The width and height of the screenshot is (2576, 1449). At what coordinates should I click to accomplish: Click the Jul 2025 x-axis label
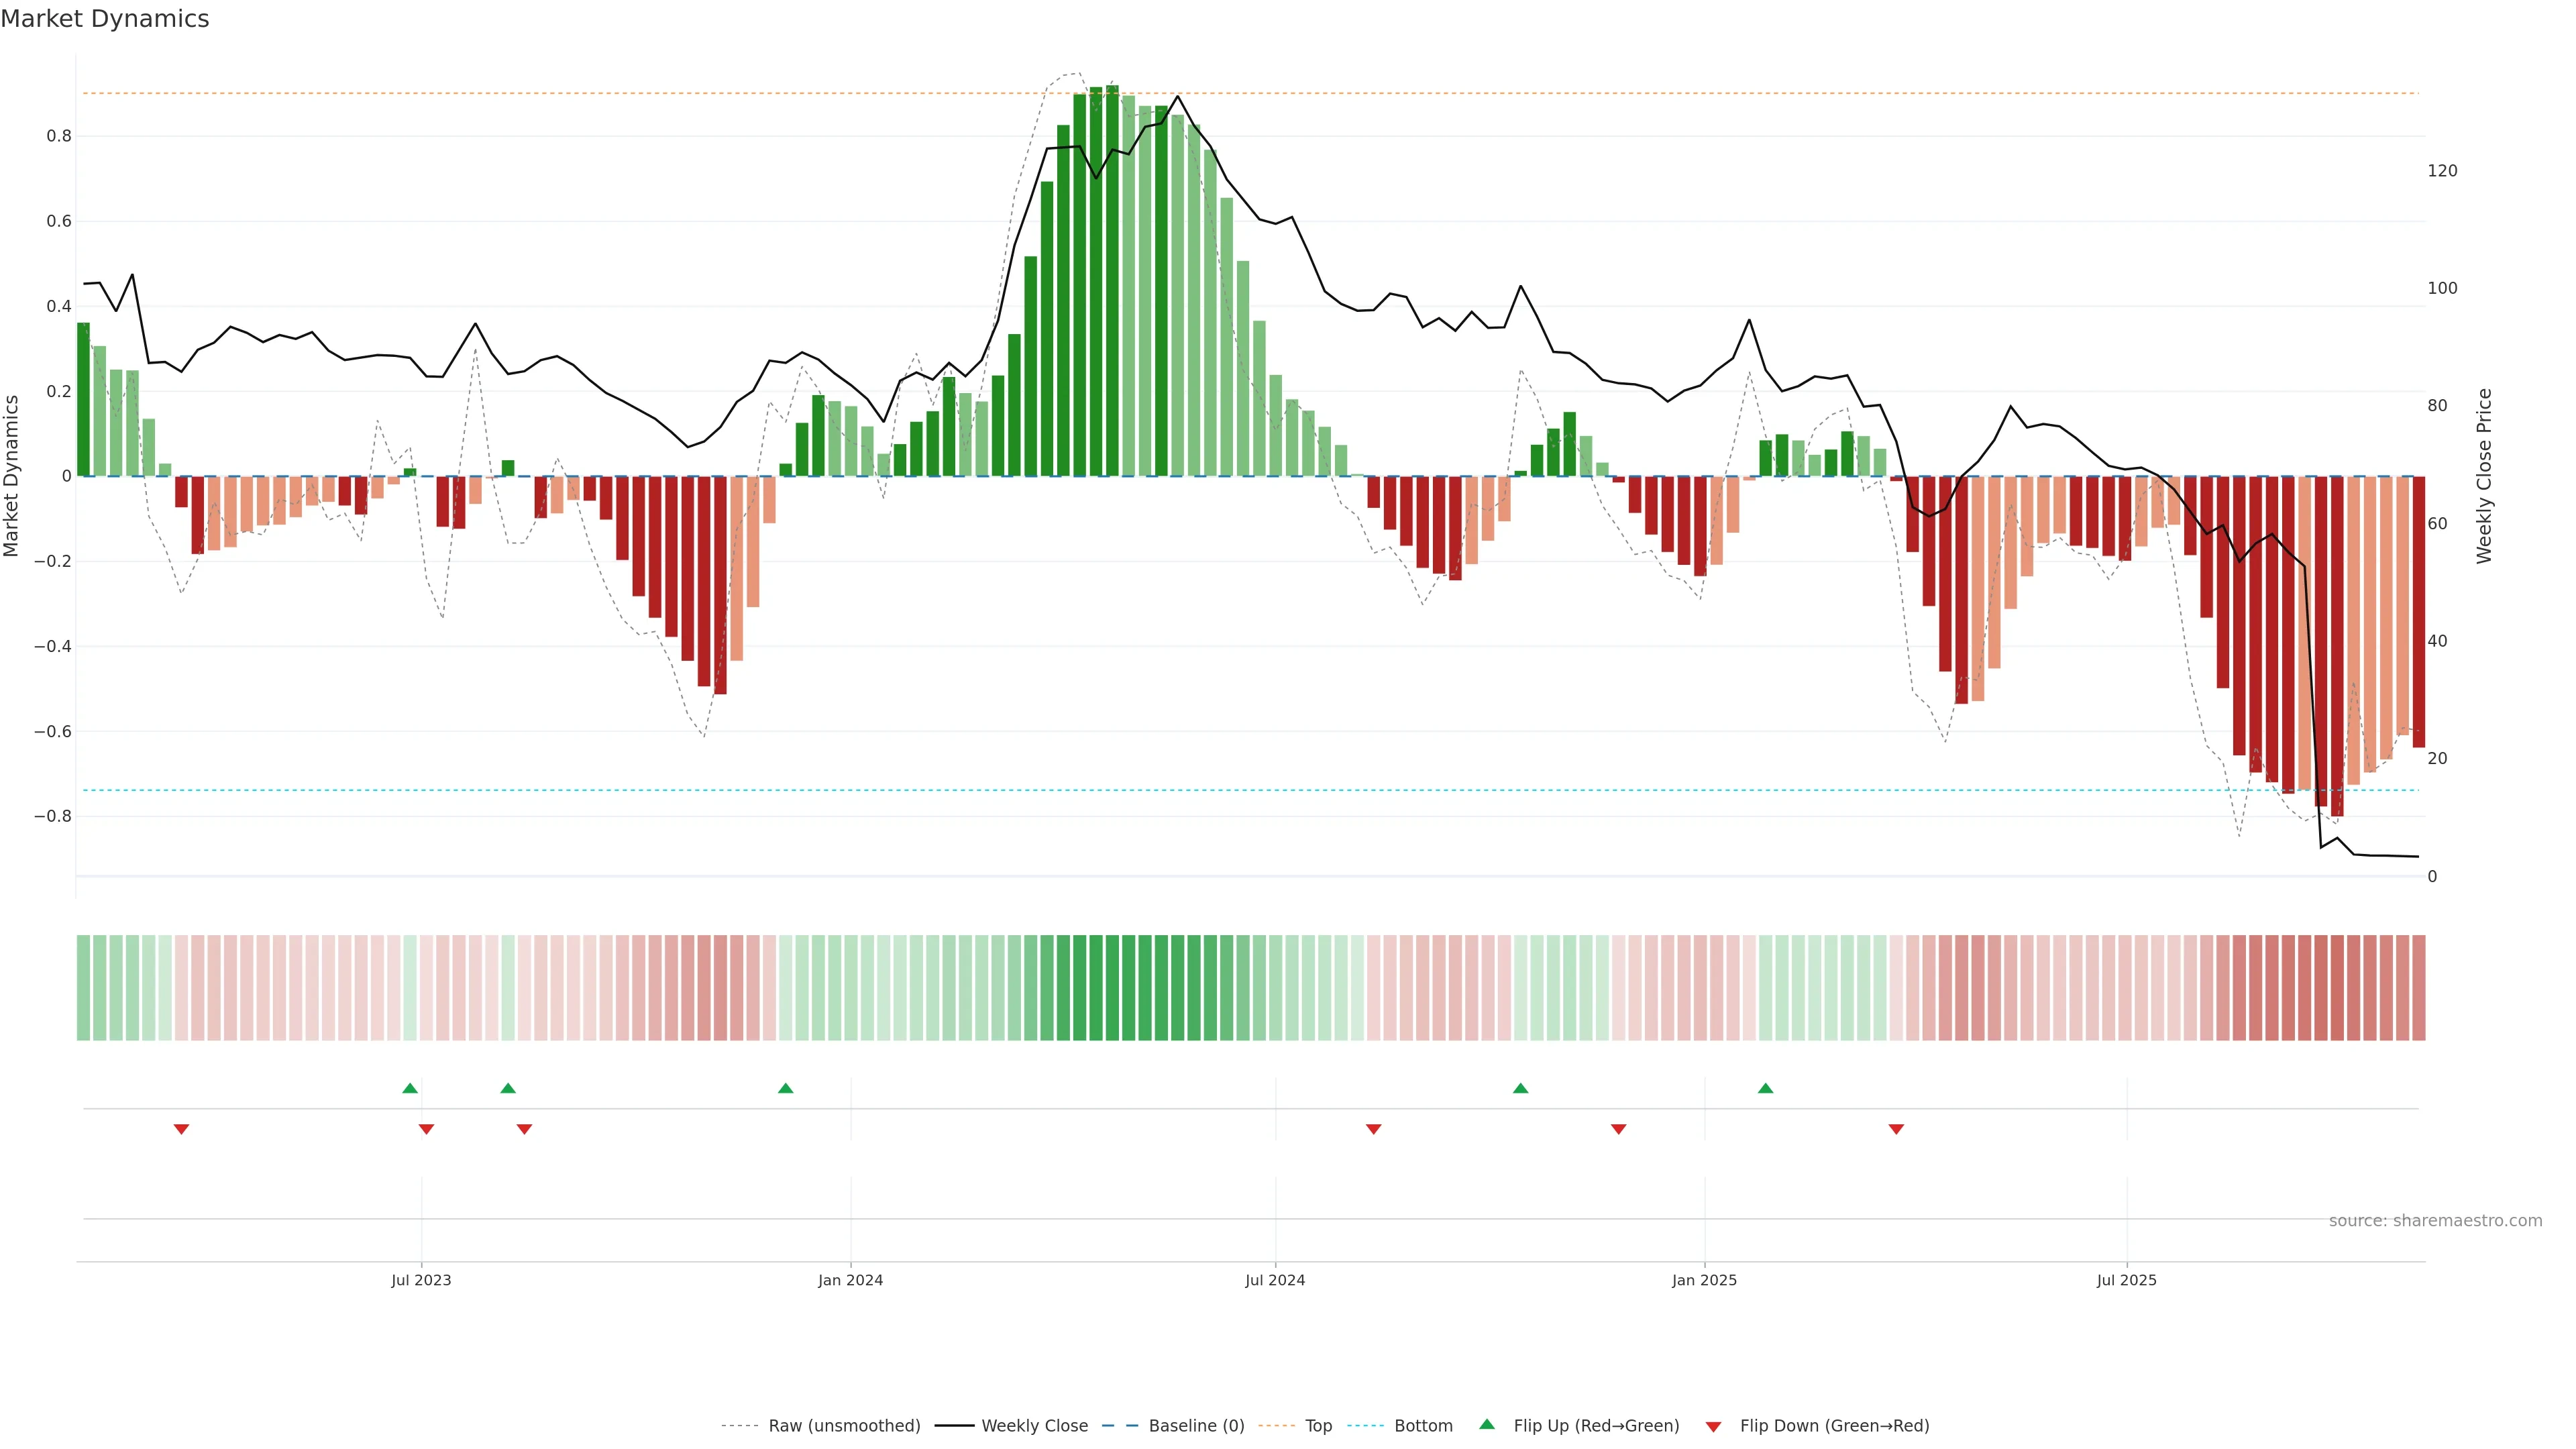coord(2126,1280)
